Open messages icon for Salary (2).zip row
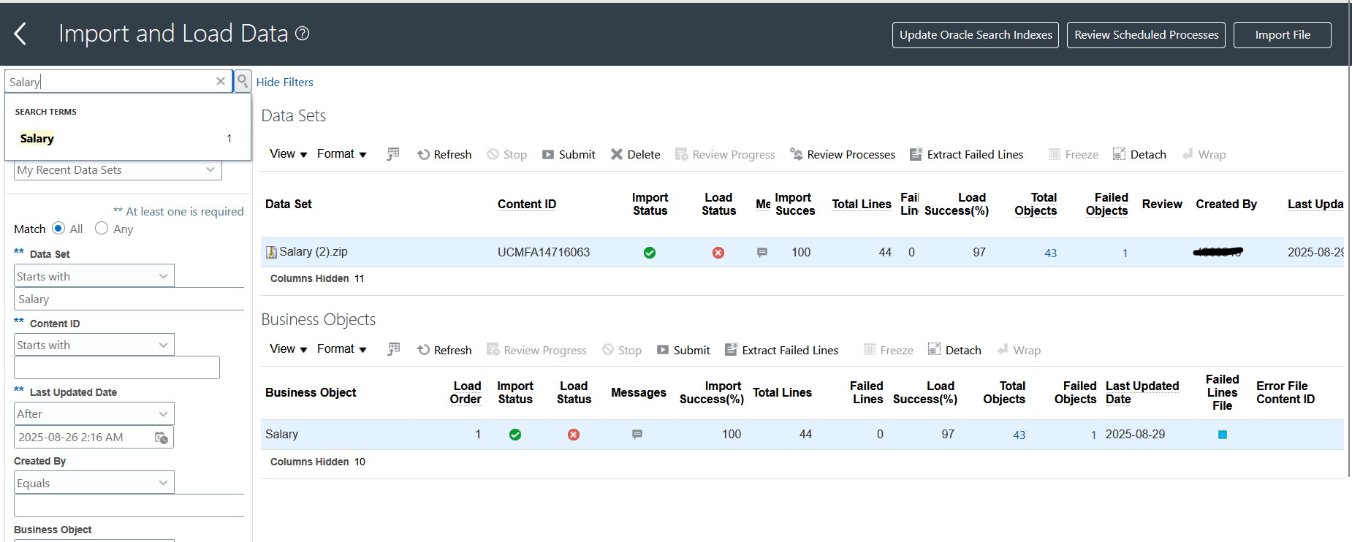 pos(762,253)
